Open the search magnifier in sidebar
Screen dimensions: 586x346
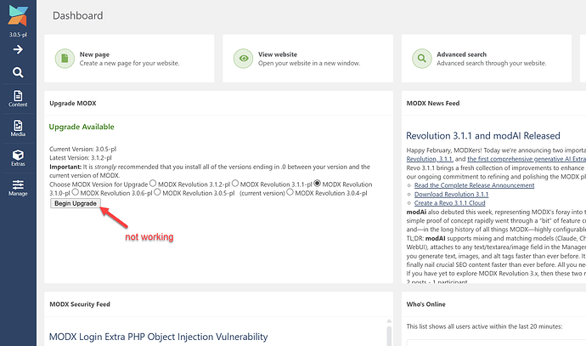(18, 72)
